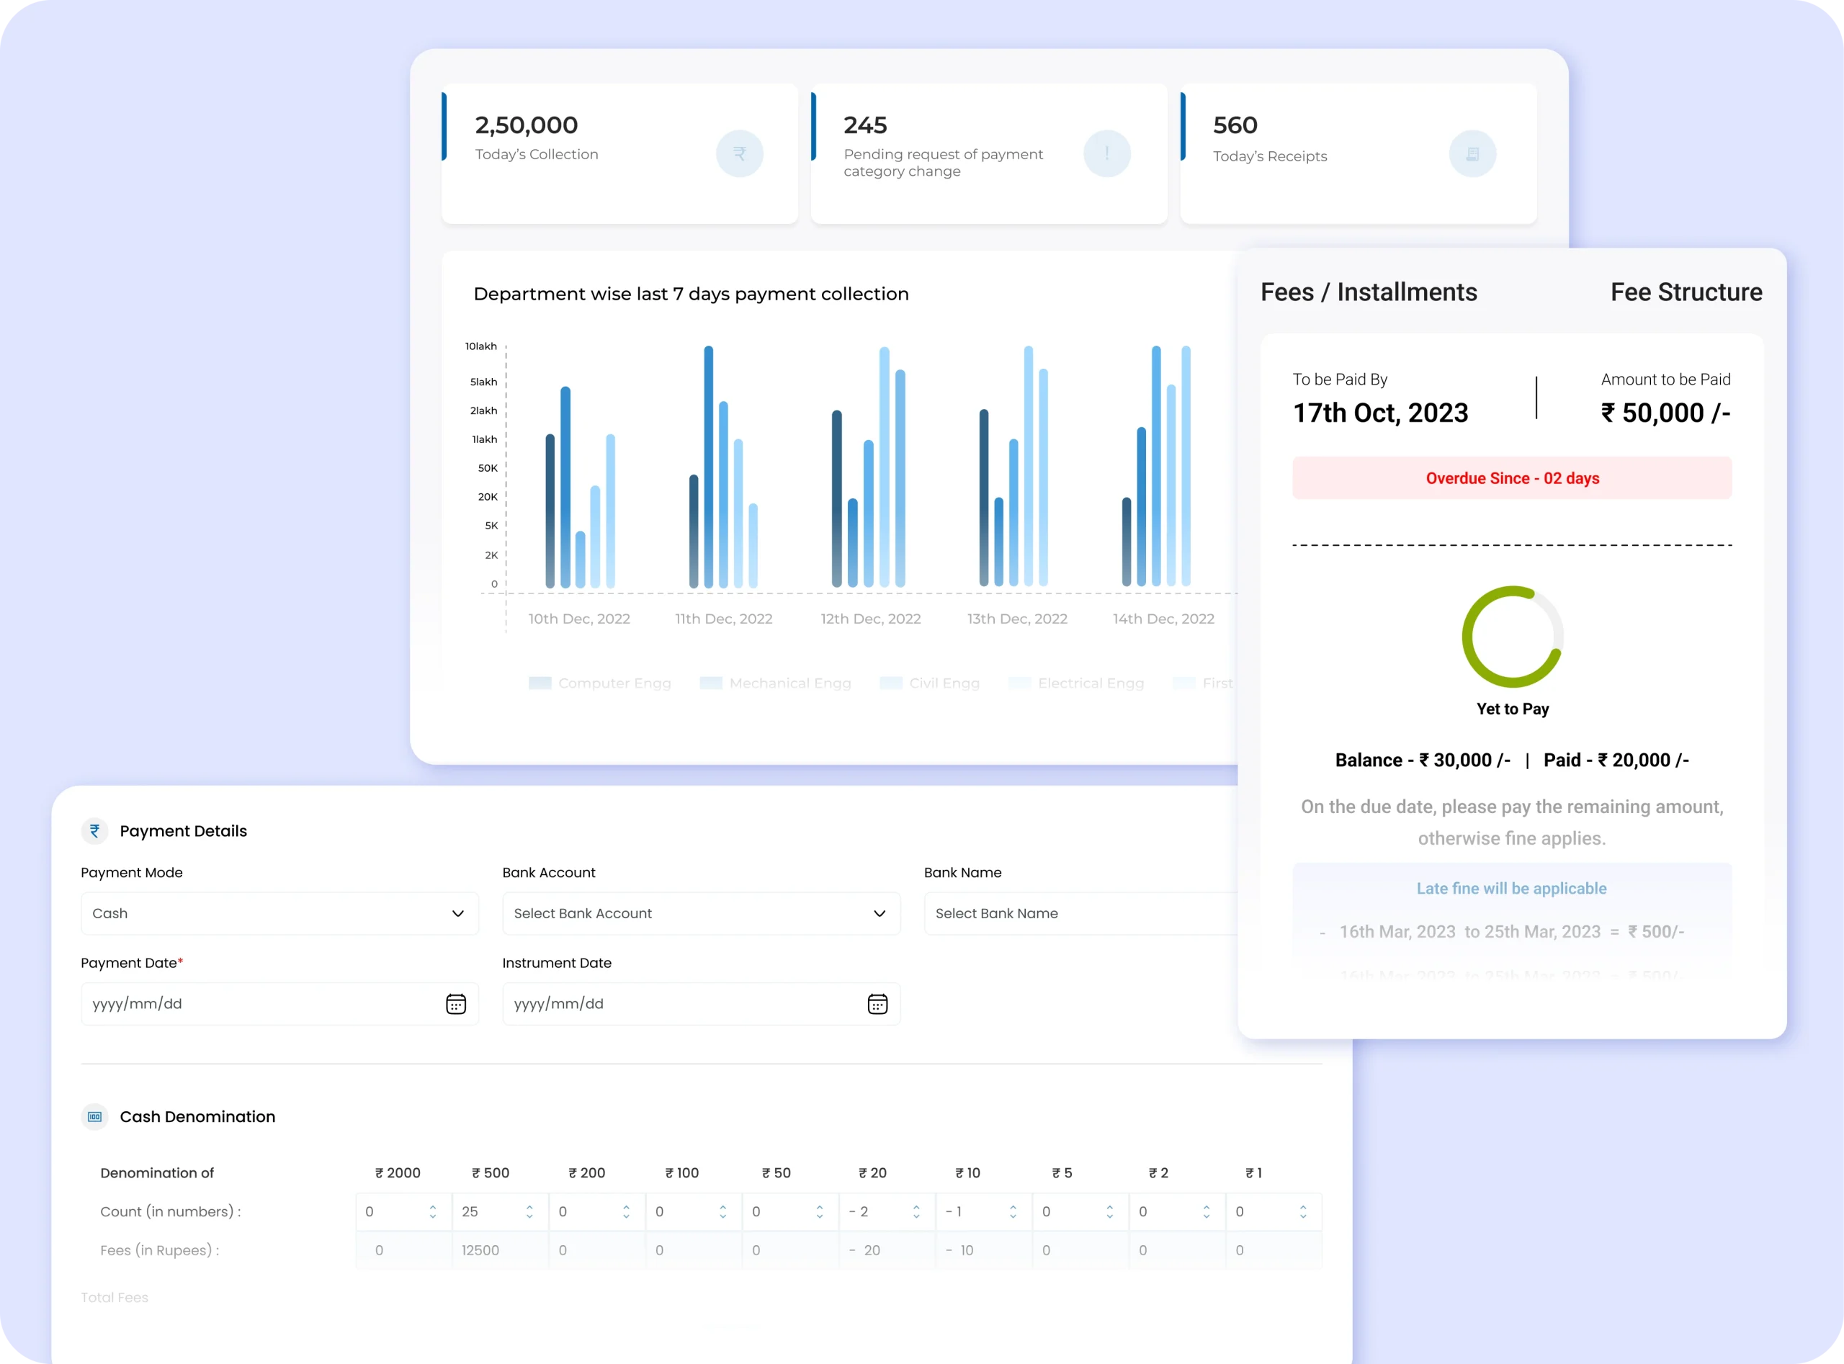The width and height of the screenshot is (1844, 1364).
Task: Click Overdue Since - 02 days banner
Action: tap(1511, 478)
